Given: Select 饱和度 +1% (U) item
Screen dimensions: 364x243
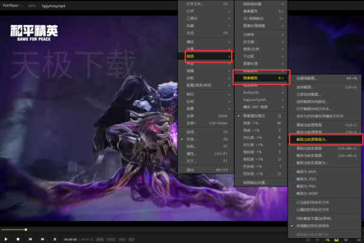Looking at the screenshot, I should click(x=261, y=159).
